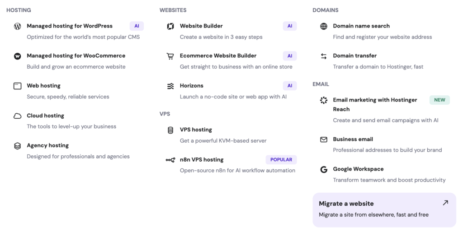Click the Website Builder icon
Screen dimensions: 463x232
click(170, 26)
